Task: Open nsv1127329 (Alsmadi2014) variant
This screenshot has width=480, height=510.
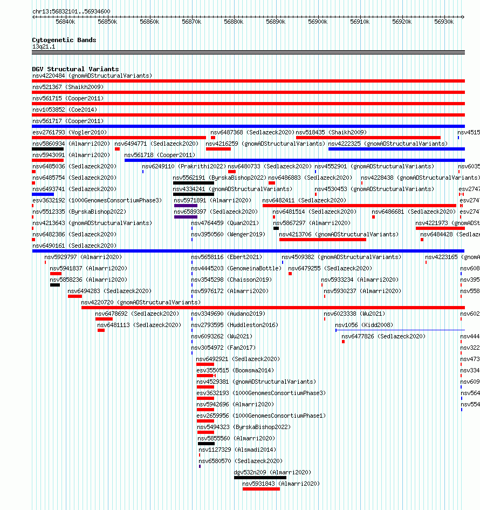Action: point(237,450)
